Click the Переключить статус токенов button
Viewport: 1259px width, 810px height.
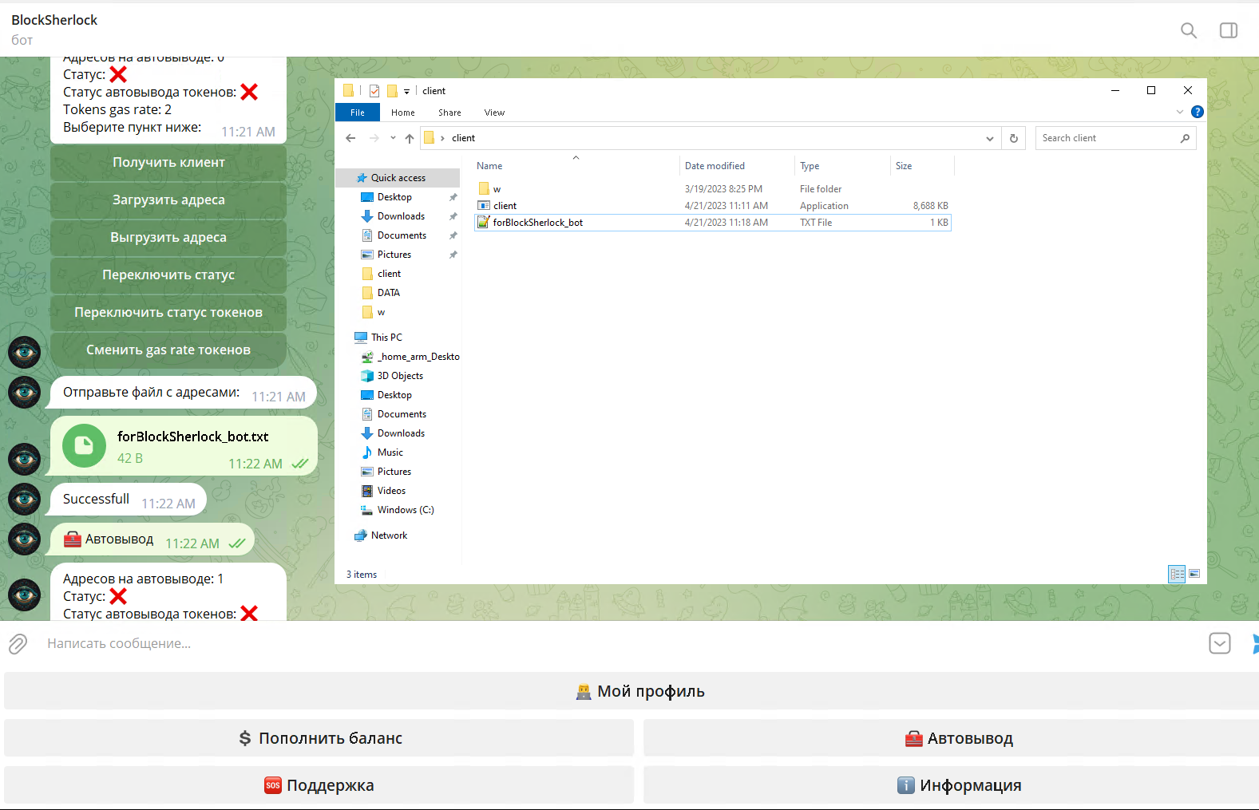click(x=168, y=312)
